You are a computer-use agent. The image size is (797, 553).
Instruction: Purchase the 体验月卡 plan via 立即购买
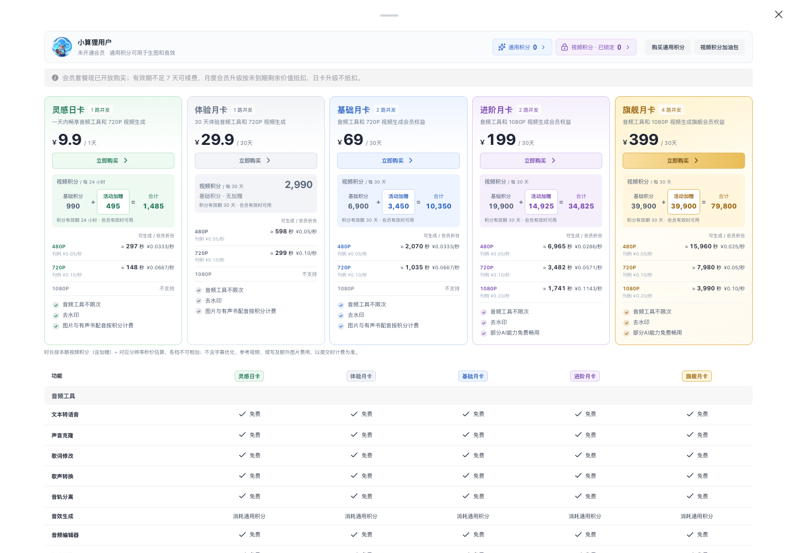pos(256,160)
